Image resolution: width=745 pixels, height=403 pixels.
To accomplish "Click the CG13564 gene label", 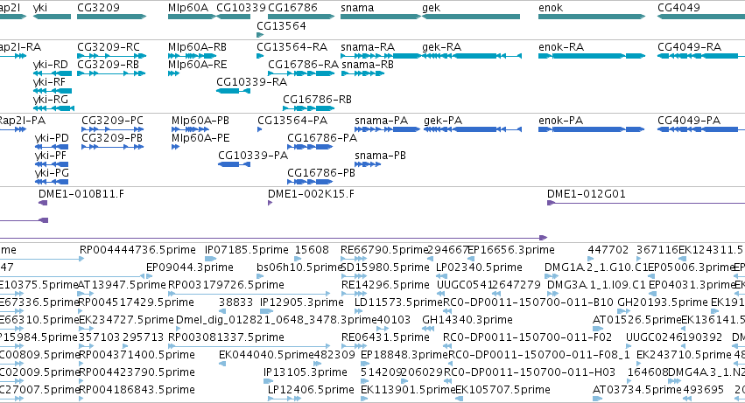I will pos(281,26).
